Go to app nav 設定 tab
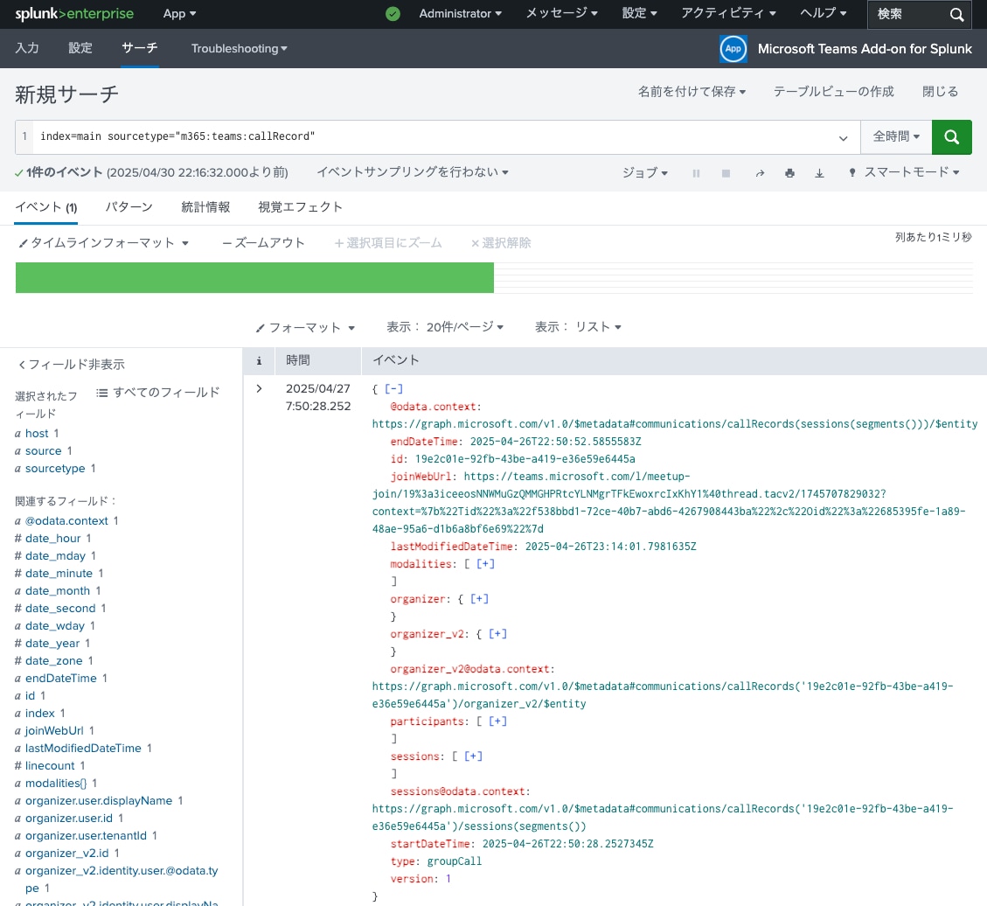The width and height of the screenshot is (987, 906). coord(80,48)
